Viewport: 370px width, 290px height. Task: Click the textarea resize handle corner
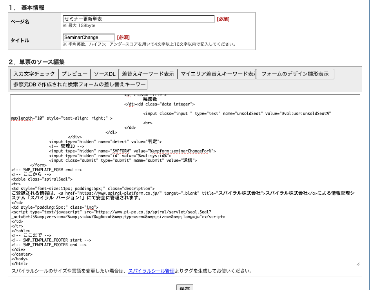(x=358, y=264)
